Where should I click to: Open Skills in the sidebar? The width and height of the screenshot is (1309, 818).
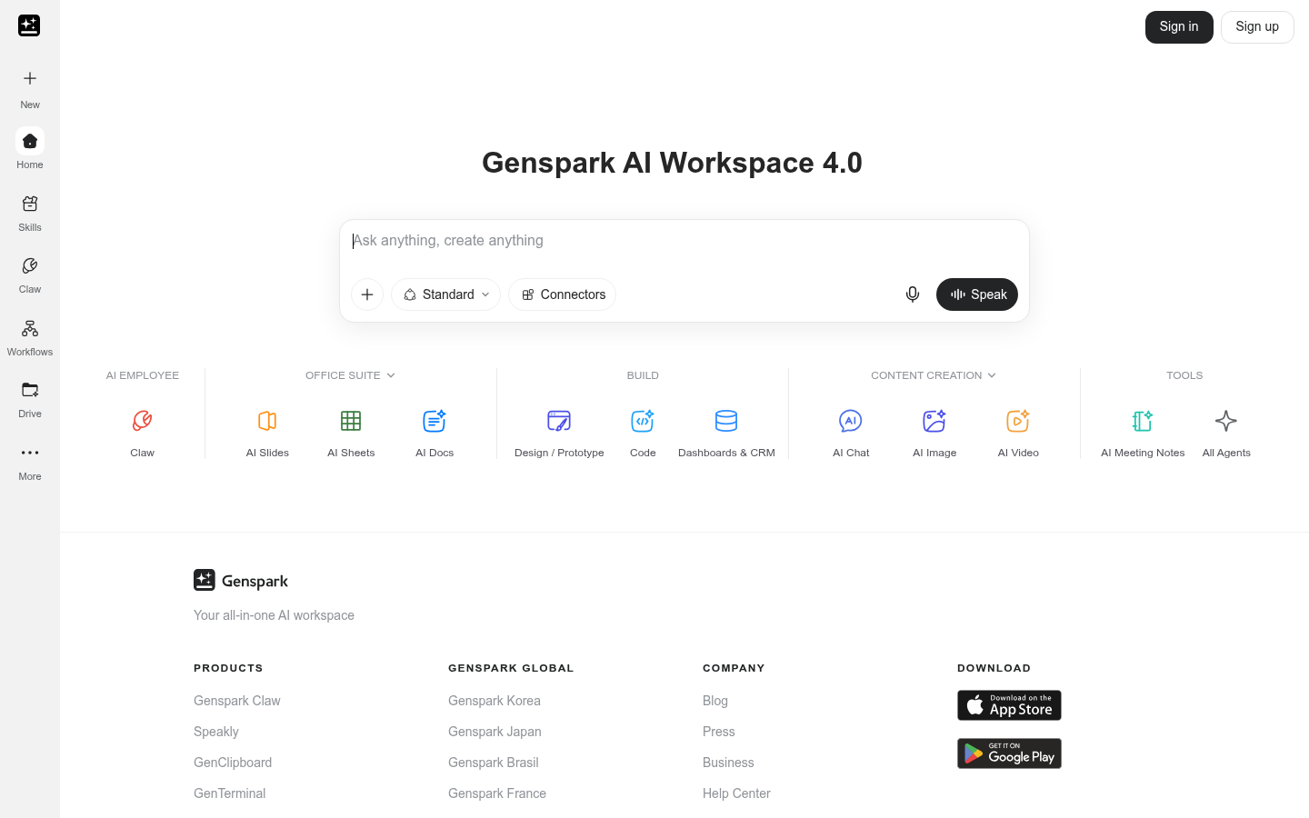(x=30, y=213)
